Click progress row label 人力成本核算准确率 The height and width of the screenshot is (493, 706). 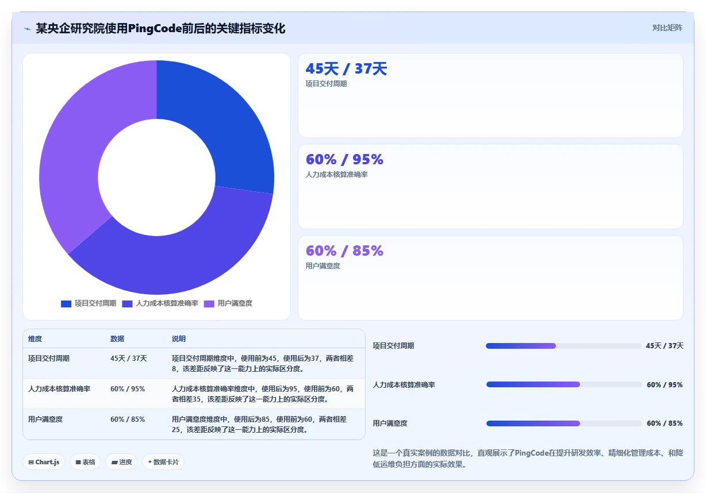point(404,384)
